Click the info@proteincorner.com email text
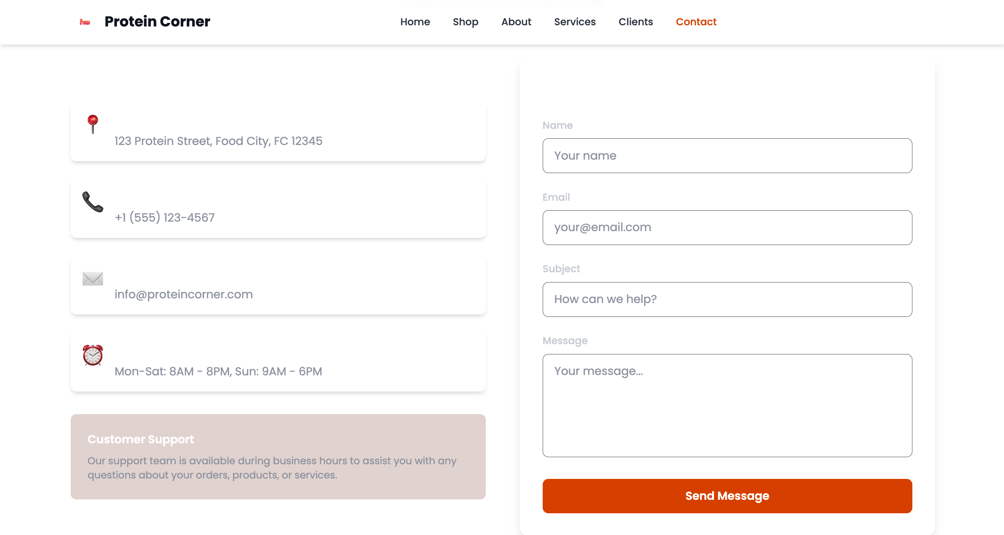 [184, 294]
